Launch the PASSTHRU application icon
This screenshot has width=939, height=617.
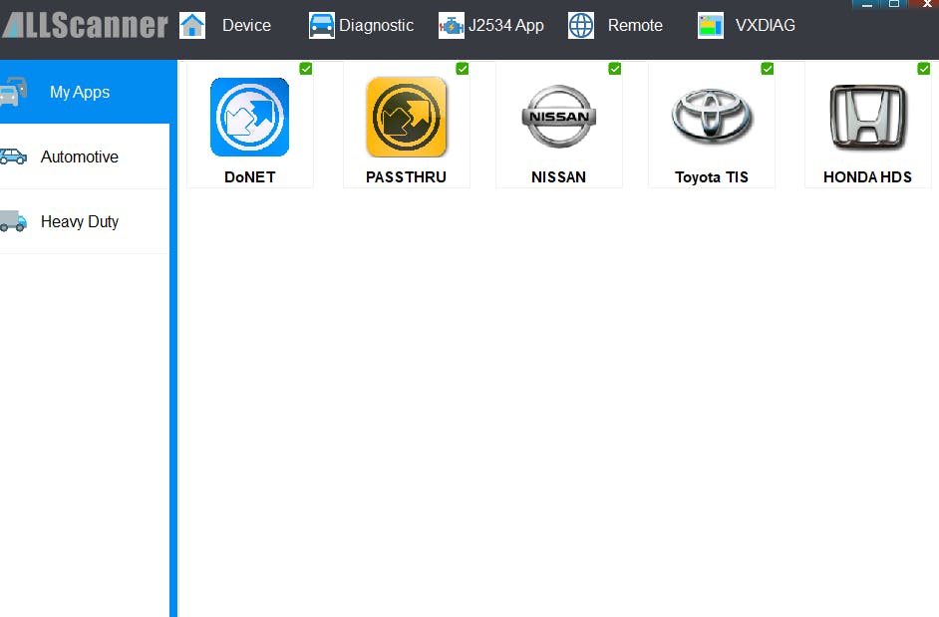coord(406,118)
